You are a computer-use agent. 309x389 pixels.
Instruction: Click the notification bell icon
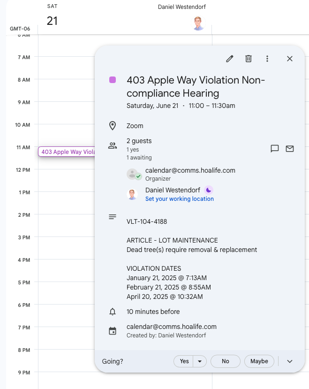point(113,312)
